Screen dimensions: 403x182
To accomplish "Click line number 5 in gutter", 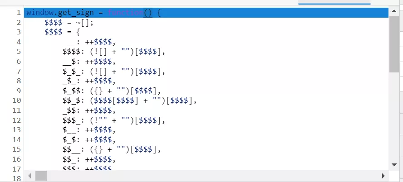I will 18,52.
